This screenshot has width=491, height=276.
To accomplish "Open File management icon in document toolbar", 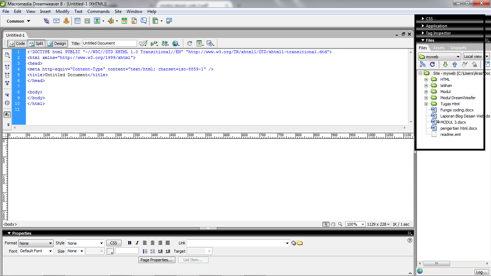I will (165, 43).
